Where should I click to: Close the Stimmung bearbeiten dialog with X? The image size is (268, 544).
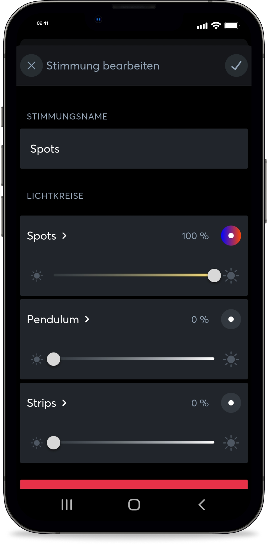pos(31,66)
